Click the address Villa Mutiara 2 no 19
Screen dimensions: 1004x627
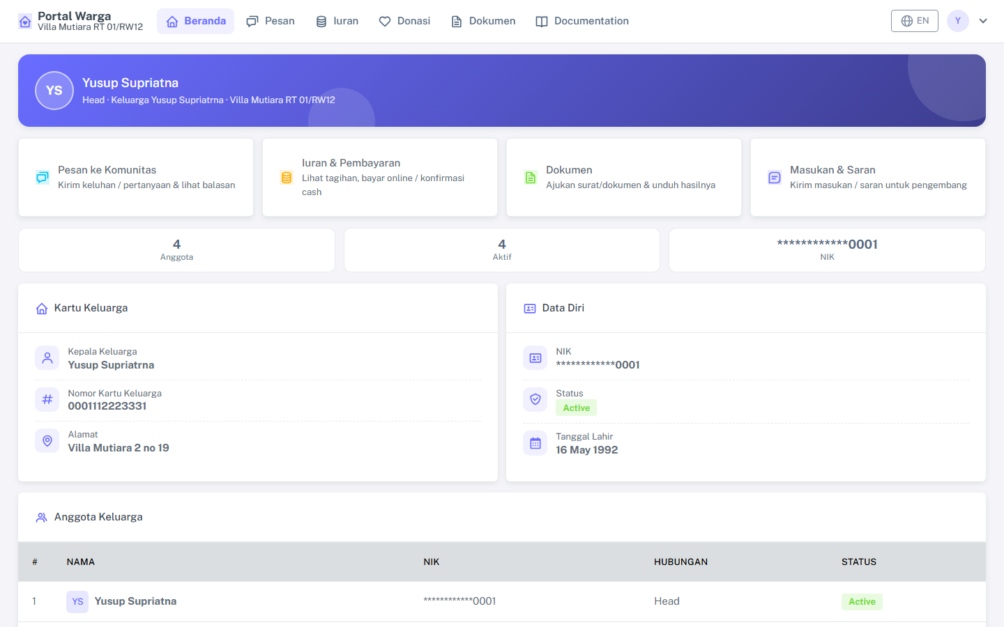point(119,448)
